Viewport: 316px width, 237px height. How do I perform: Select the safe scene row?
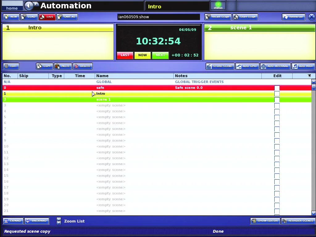pos(157,88)
